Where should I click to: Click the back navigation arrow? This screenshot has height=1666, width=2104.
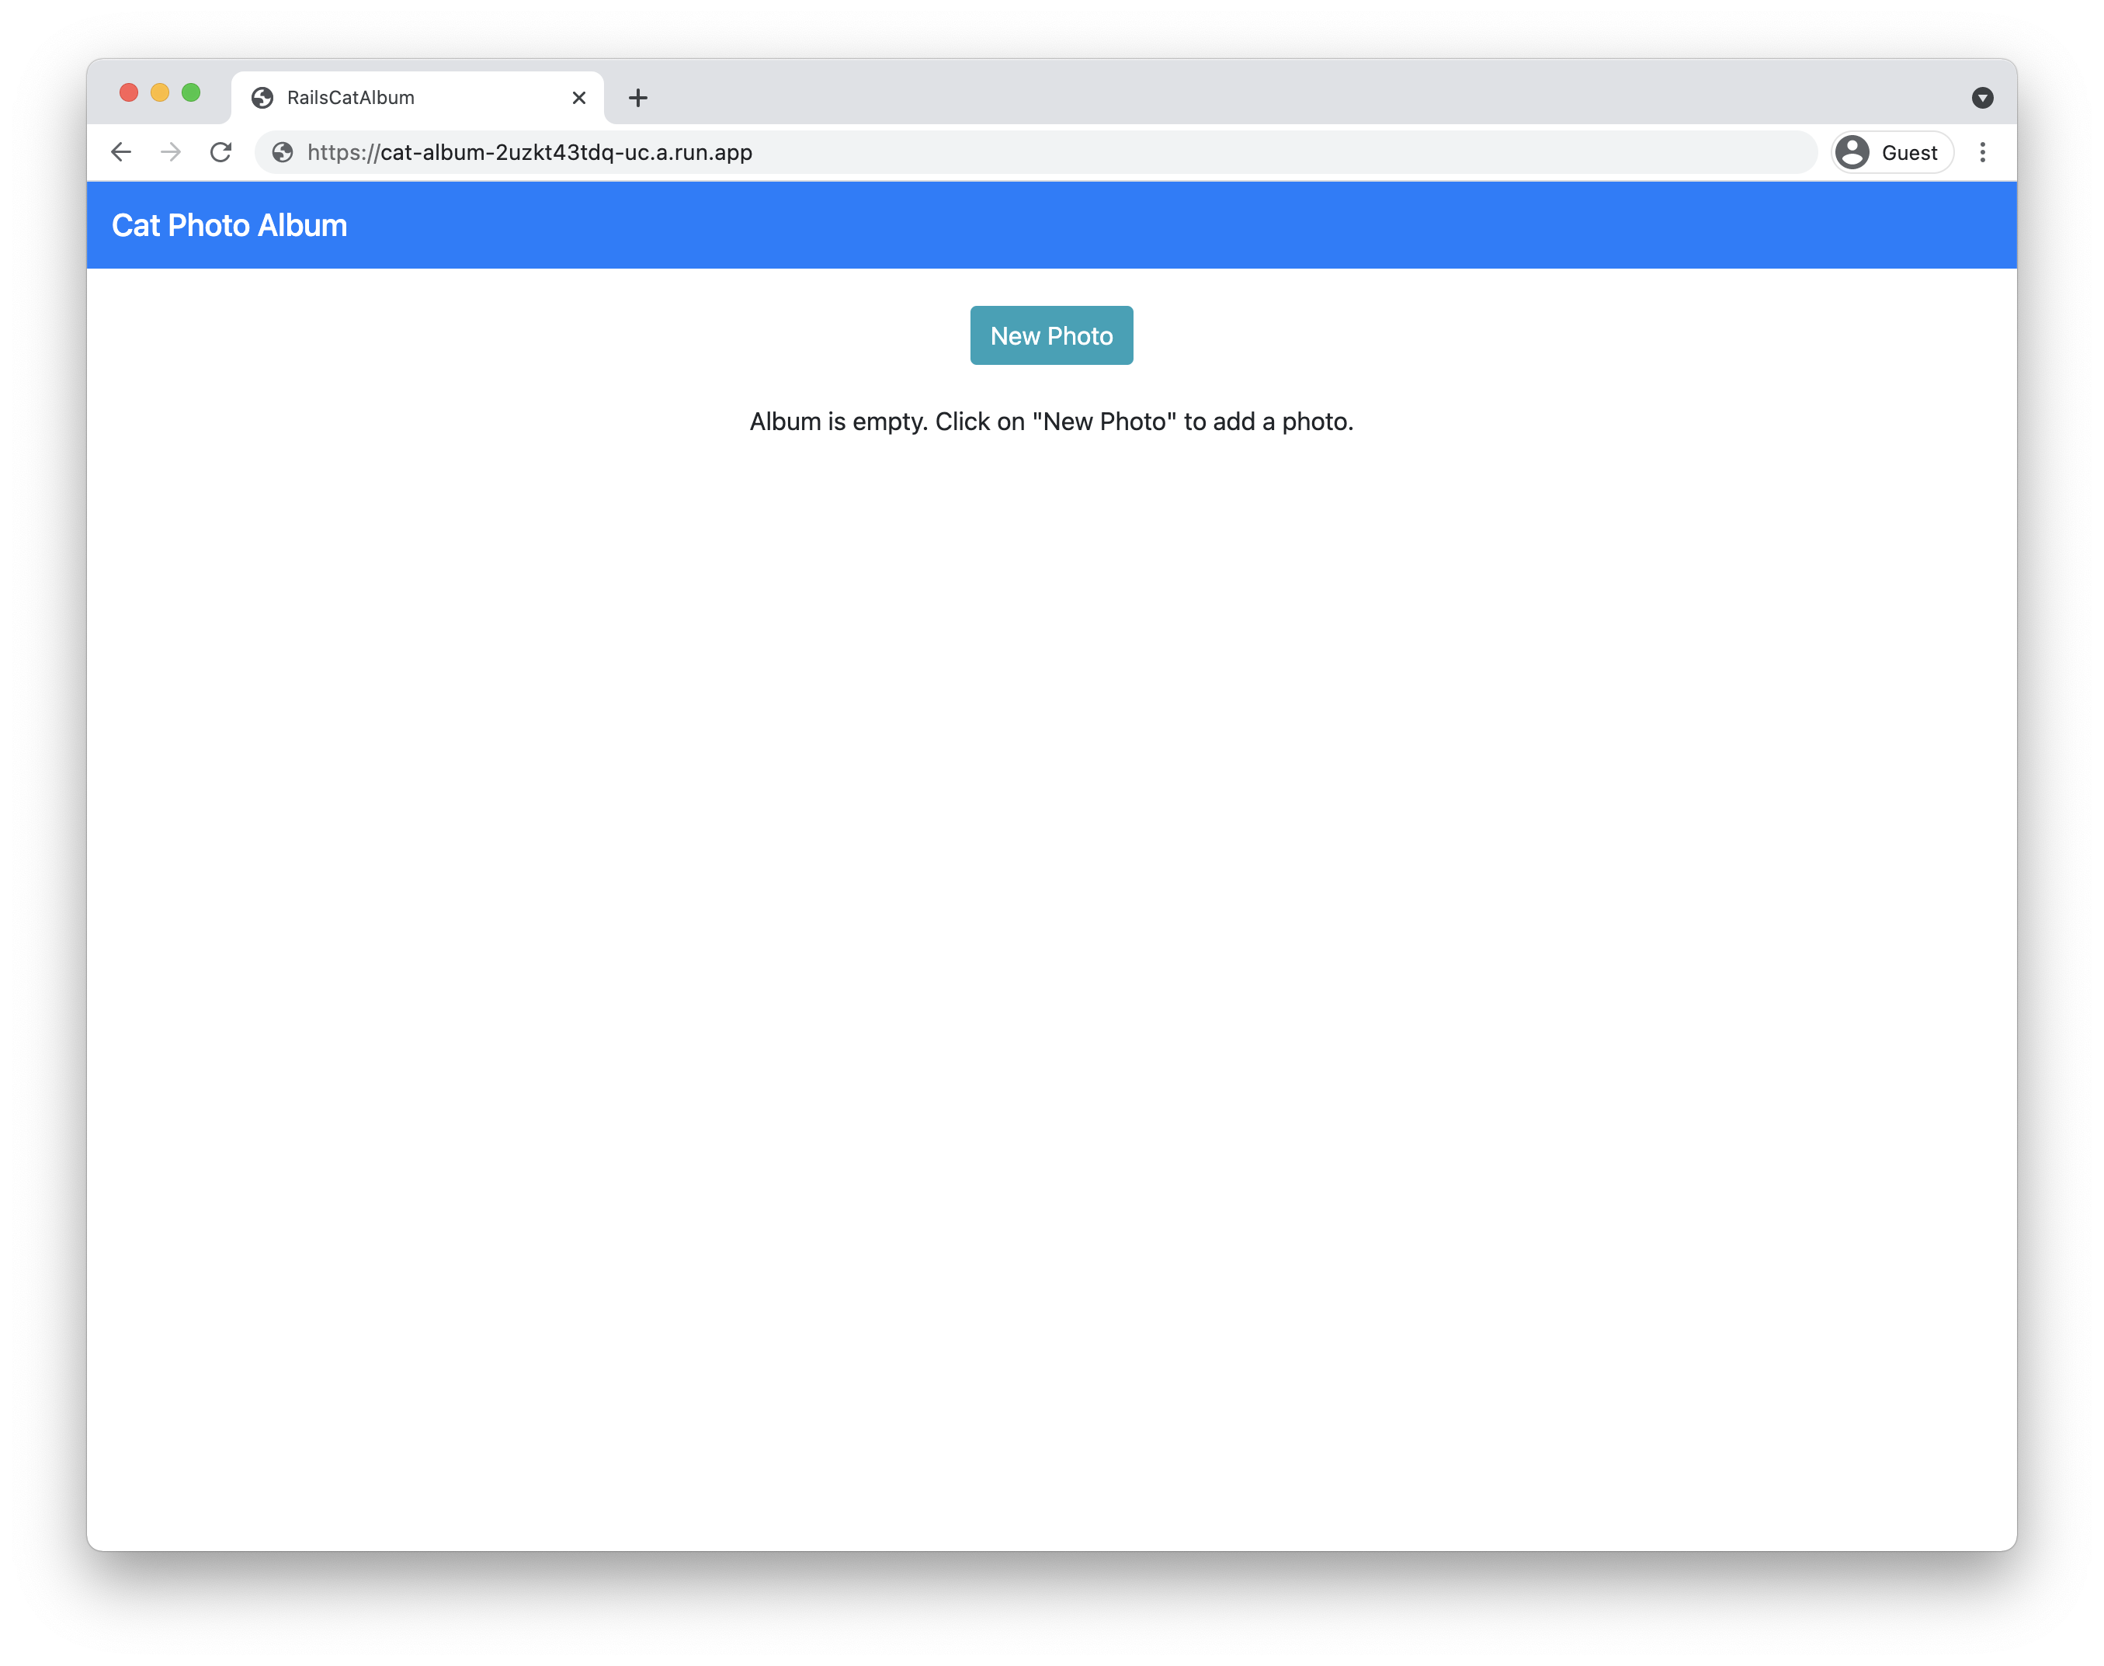coord(120,152)
